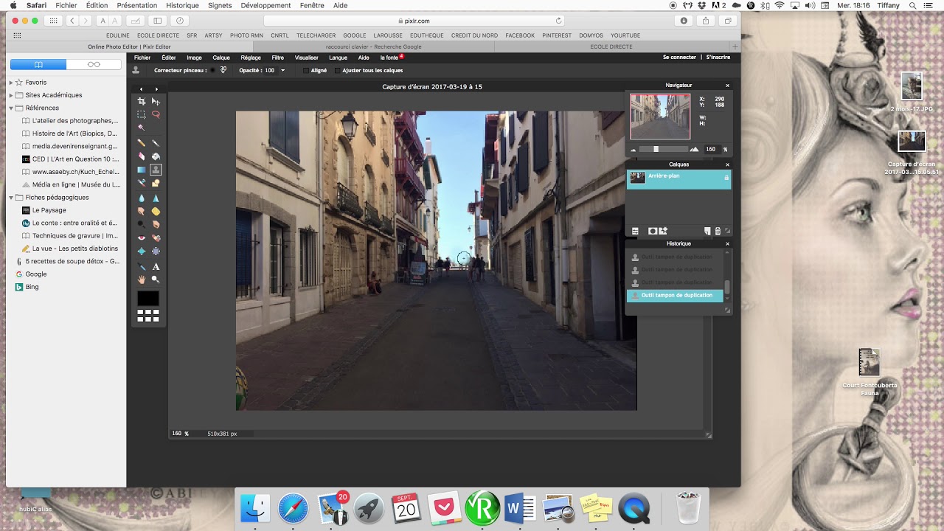Select the Hand pan tool

(141, 280)
